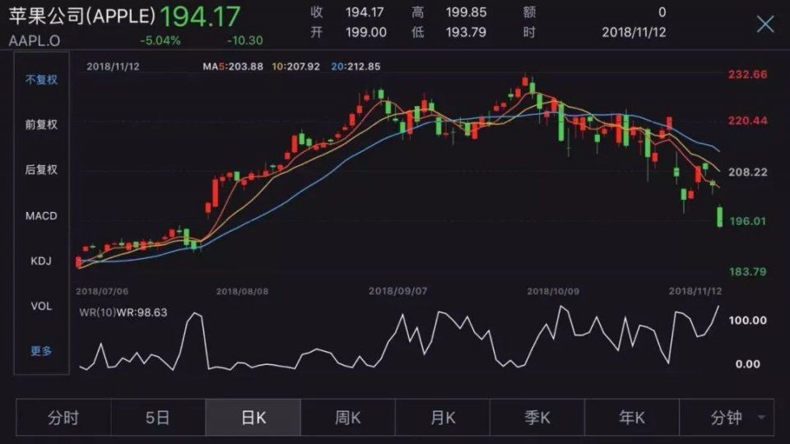Image resolution: width=790 pixels, height=444 pixels.
Task: Click the 2018/08/08 date axis label
Action: tap(242, 291)
